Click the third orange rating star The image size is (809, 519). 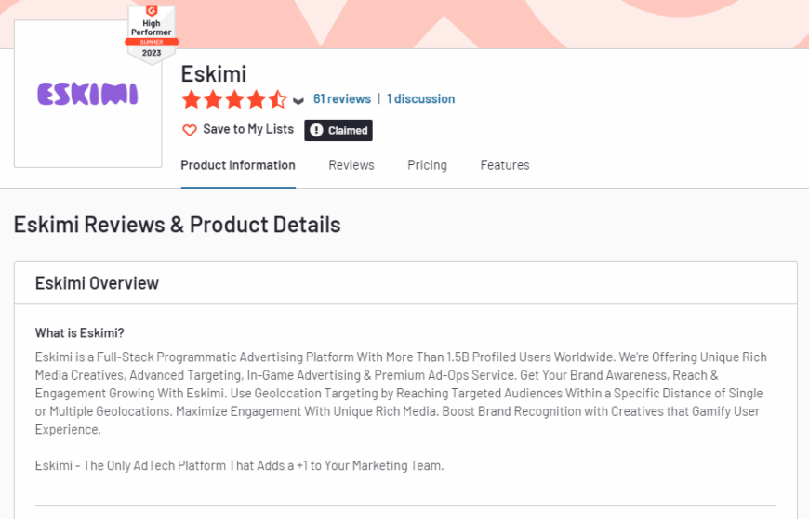point(234,99)
